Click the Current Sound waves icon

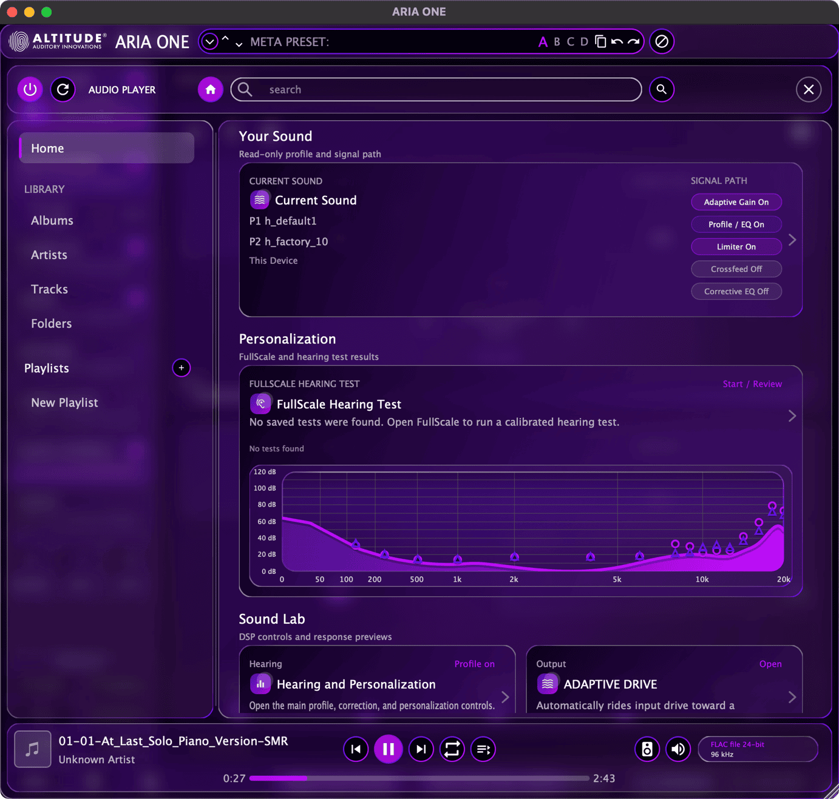click(259, 200)
